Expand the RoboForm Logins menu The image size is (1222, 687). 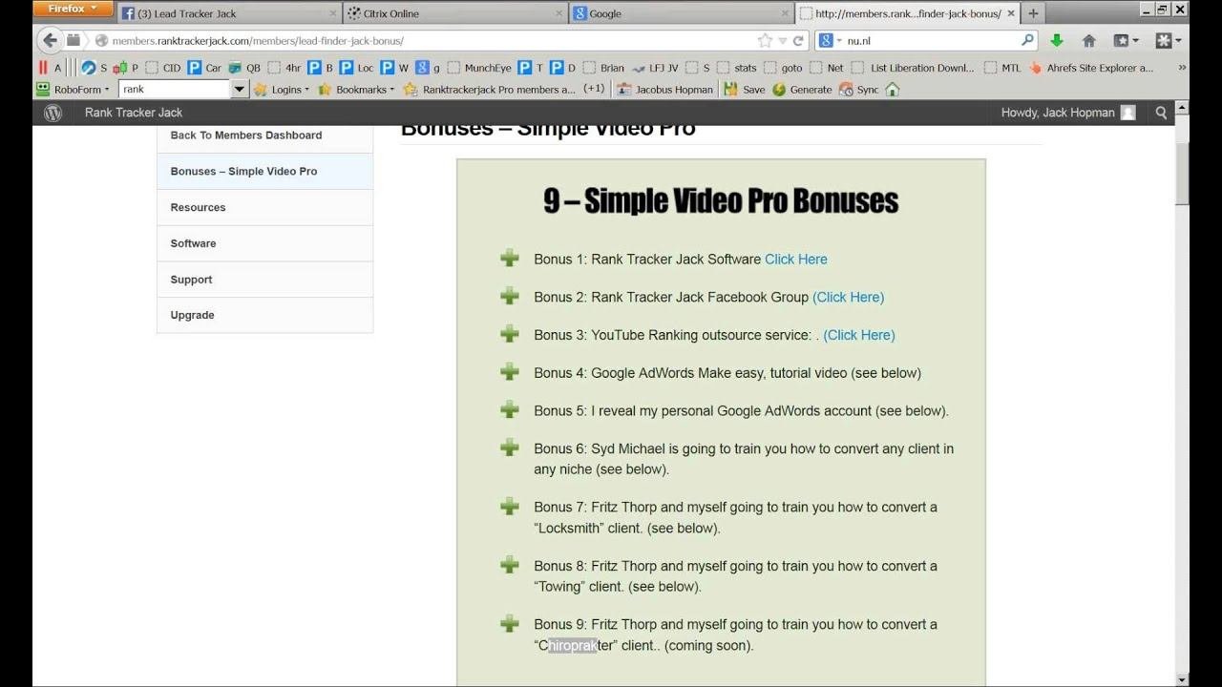pyautogui.click(x=282, y=90)
